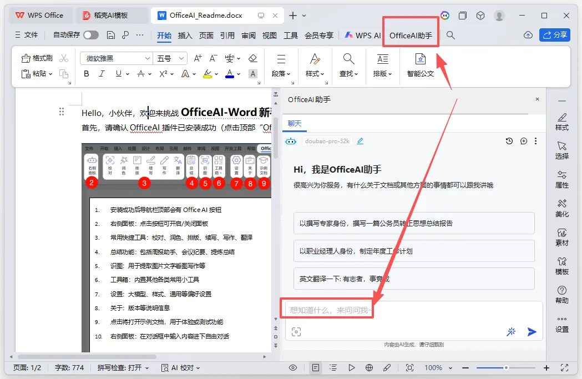Toggle the Auto Save (自动保存) switch
Screen dimensions: 582x379
(91, 35)
